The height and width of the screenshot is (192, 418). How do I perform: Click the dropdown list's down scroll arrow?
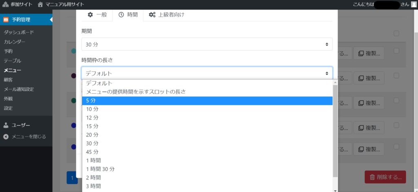point(335,190)
